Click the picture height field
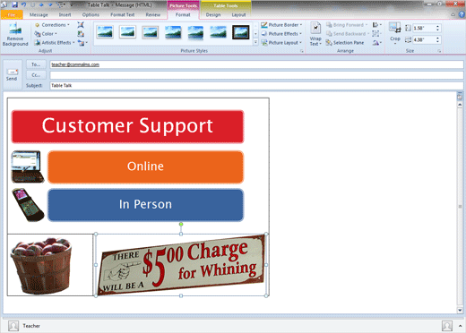Image resolution: width=466 pixels, height=333 pixels. tap(424, 28)
